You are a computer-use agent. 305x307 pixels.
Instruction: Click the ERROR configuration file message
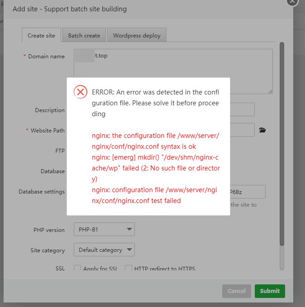[x=155, y=103]
